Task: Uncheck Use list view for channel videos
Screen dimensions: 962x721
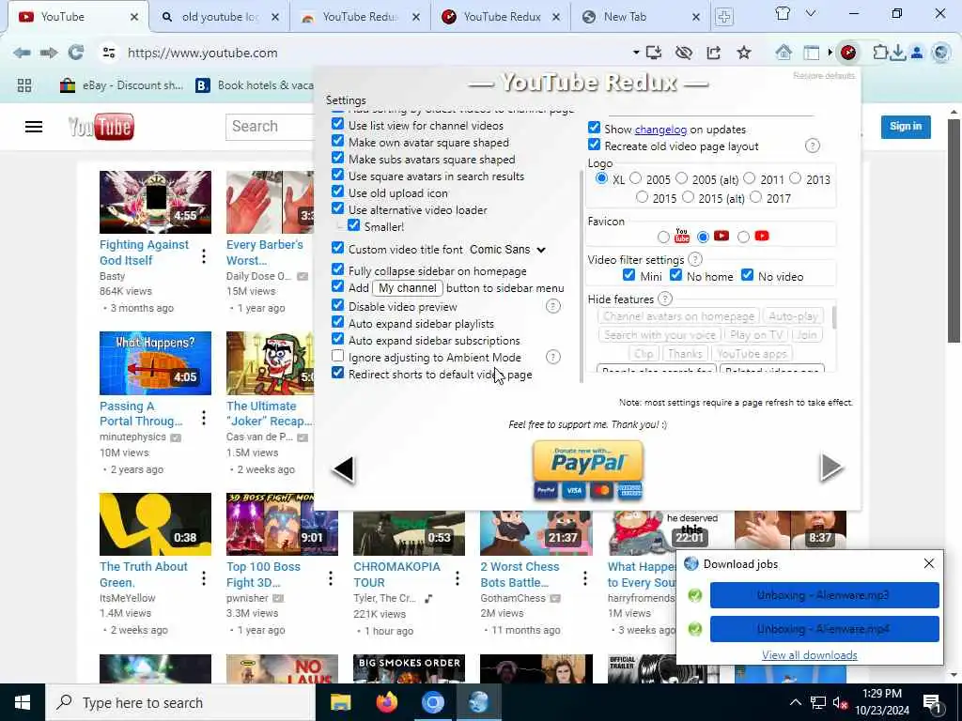Action: 337,124
